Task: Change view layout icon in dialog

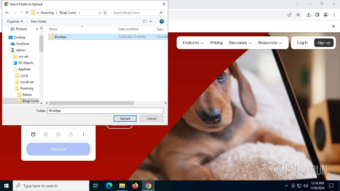Action: click(x=145, y=21)
